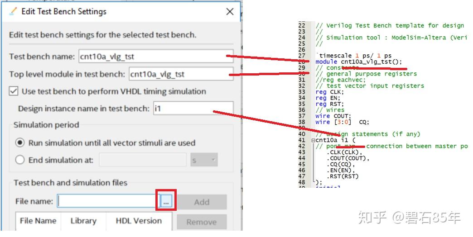Click the .RST(RST) port mapping line
This screenshot has width=473, height=237.
pos(343,176)
